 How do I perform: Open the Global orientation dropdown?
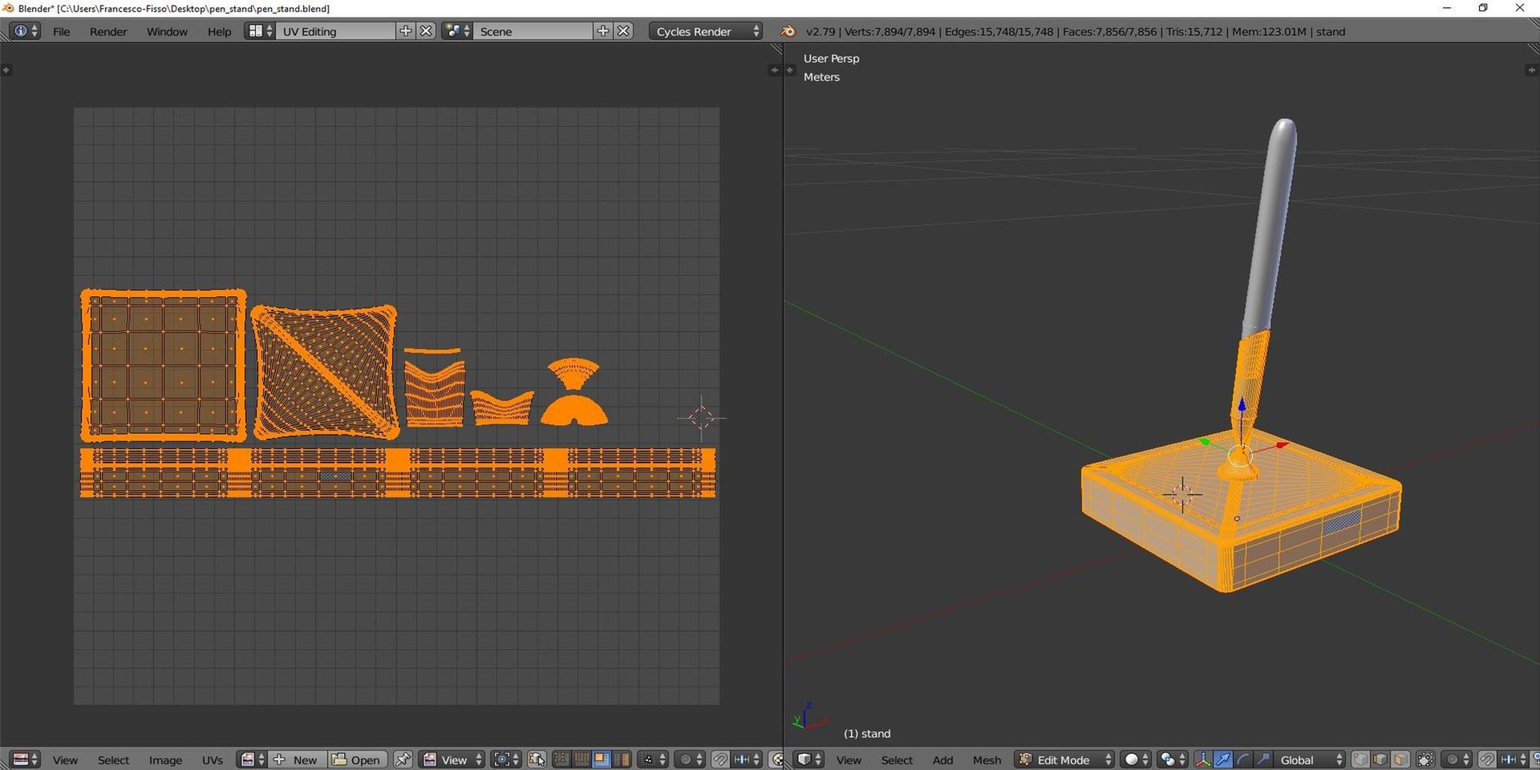click(1310, 760)
